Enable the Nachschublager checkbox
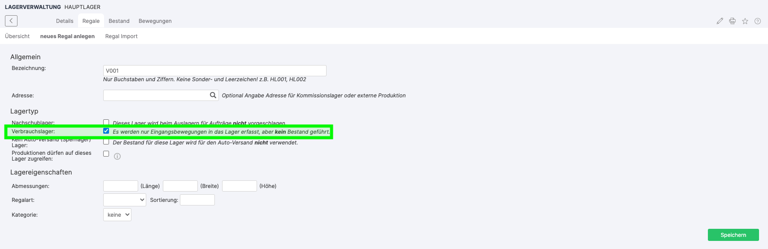768x249 pixels. pos(106,122)
